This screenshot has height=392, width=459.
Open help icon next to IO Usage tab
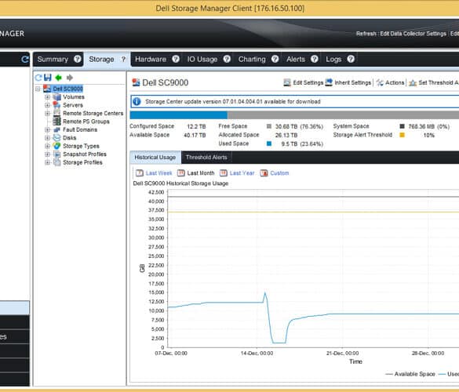(x=227, y=59)
